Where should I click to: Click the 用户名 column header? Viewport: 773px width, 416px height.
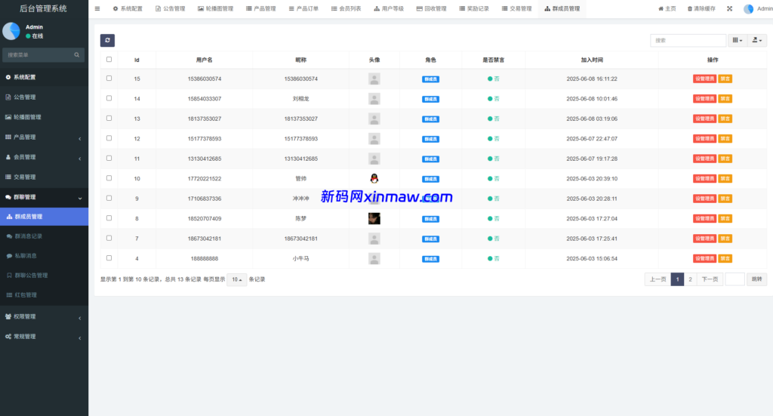point(204,60)
